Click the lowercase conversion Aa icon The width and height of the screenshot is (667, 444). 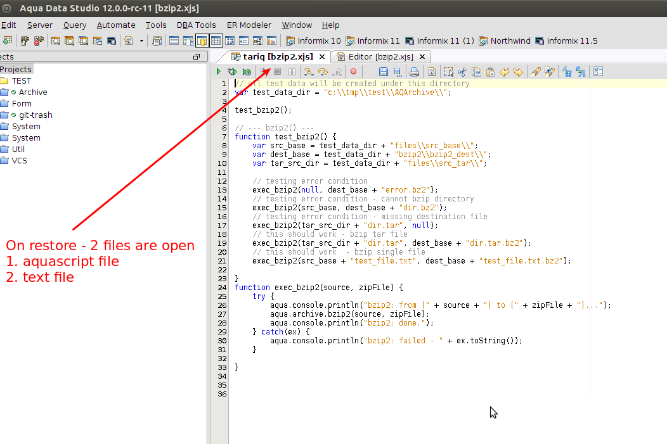coord(567,72)
